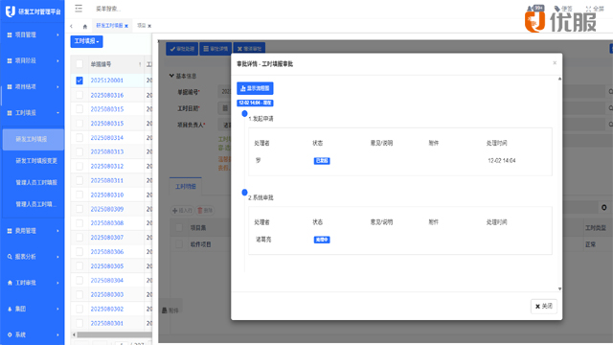
Task: Close the 审批详情 dialog with top x
Action: [x=555, y=63]
